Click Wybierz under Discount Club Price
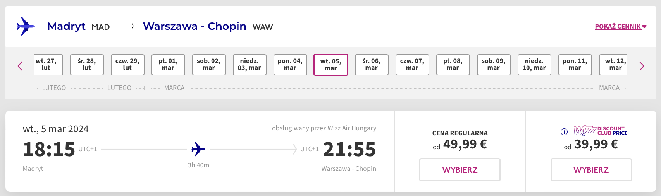This screenshot has height=196, width=661. coord(591,170)
